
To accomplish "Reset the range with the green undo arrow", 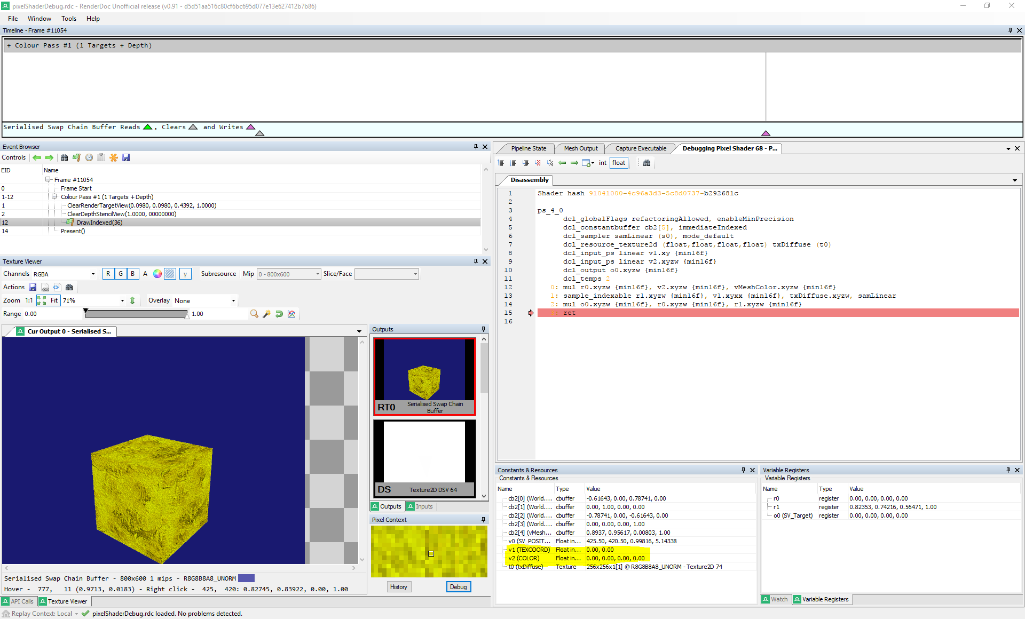I will (x=279, y=314).
